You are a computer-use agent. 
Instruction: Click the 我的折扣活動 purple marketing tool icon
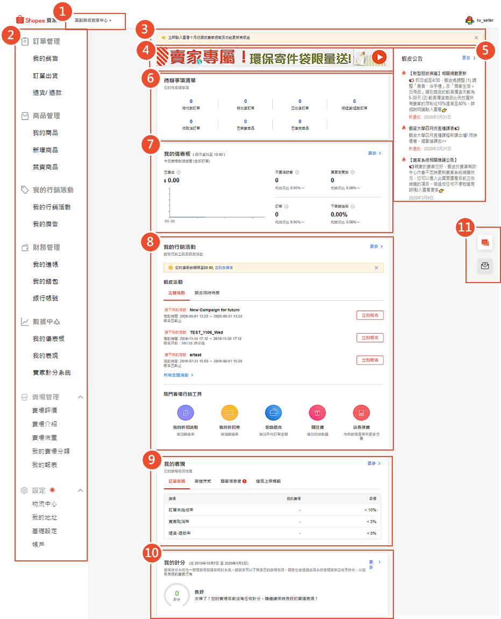point(185,413)
